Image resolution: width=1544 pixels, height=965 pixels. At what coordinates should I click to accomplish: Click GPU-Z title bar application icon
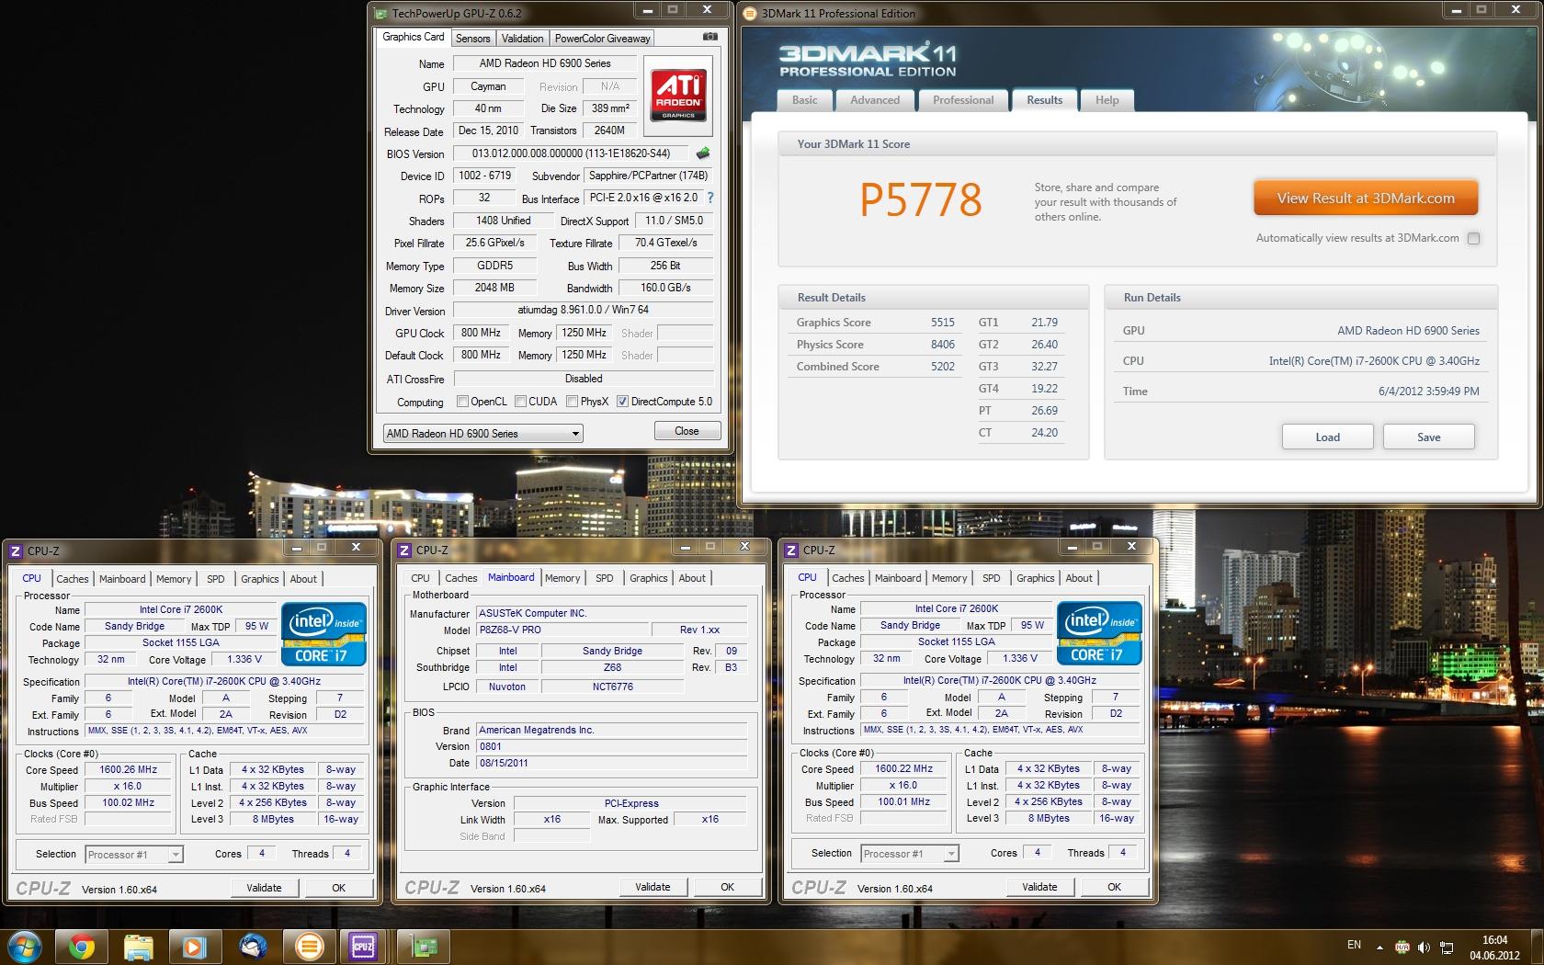tap(381, 13)
